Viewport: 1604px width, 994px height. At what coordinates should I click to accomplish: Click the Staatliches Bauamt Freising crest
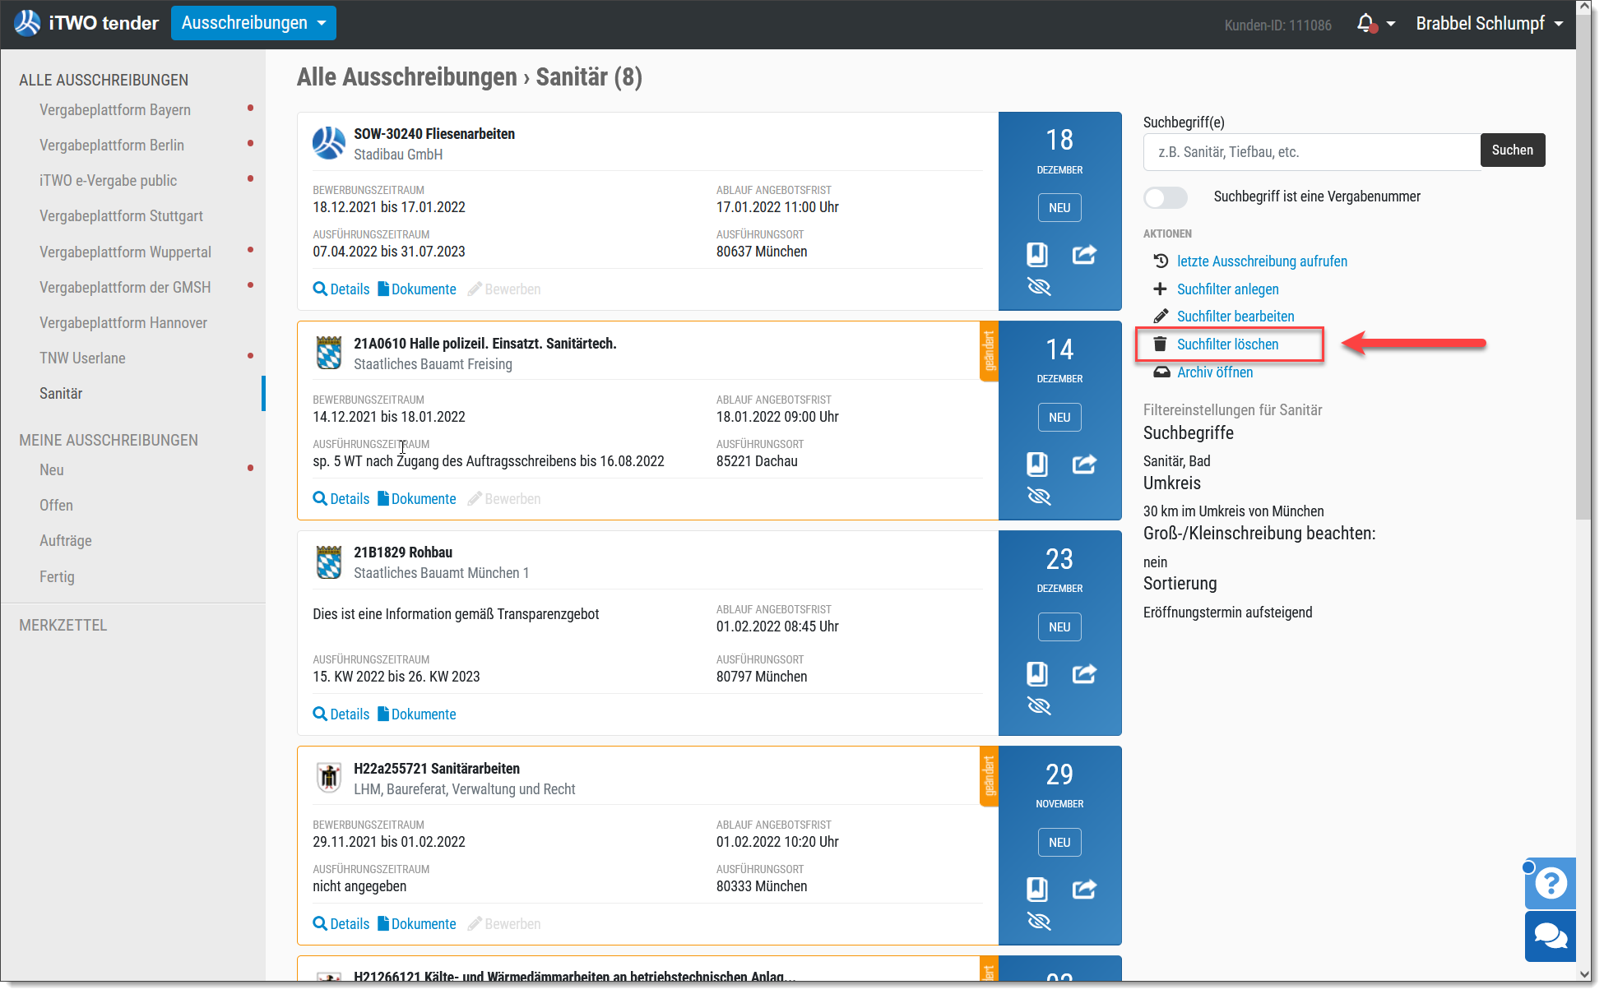[x=329, y=353]
